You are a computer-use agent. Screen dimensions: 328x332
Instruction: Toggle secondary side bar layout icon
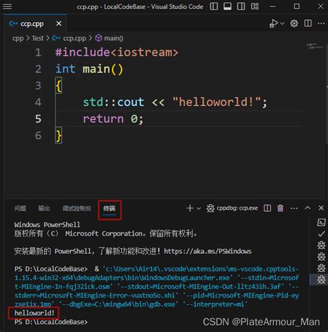coord(241,6)
